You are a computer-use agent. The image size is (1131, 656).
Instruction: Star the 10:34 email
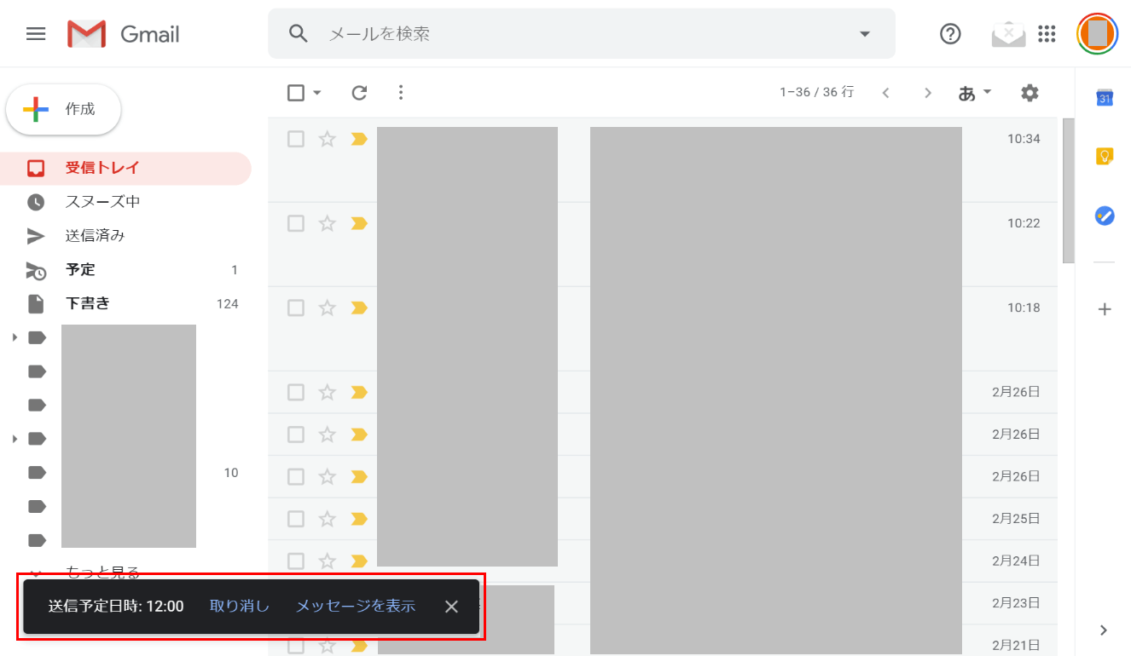(327, 139)
